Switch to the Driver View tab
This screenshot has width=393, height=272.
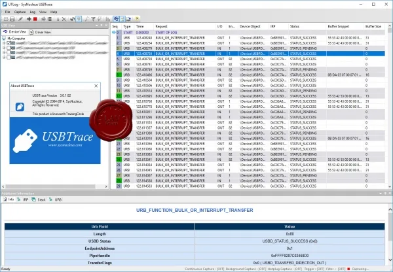coord(41,32)
